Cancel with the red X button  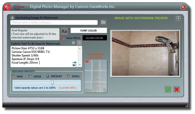(x=176, y=89)
